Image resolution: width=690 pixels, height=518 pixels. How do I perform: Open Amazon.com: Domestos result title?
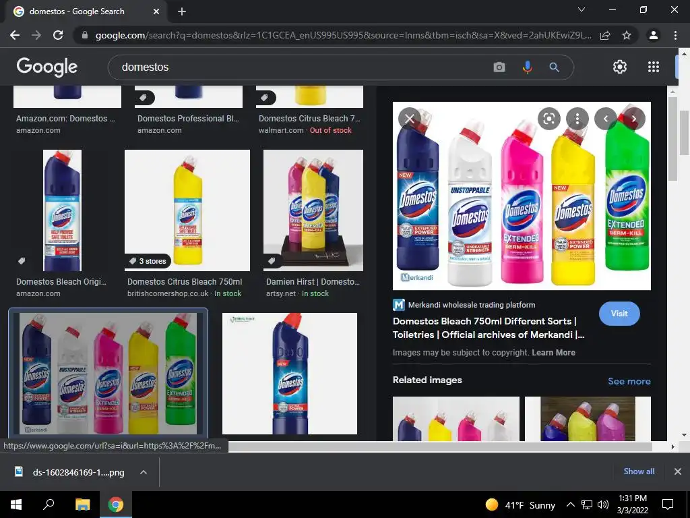65,119
